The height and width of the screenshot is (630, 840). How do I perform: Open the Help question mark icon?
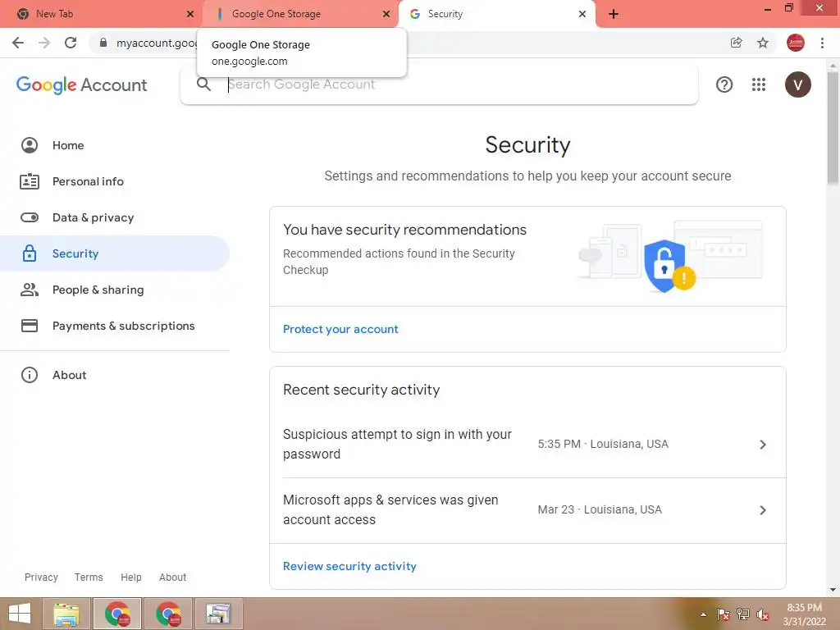(724, 84)
